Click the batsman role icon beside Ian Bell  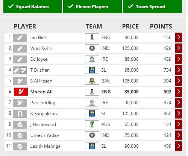click(20, 37)
